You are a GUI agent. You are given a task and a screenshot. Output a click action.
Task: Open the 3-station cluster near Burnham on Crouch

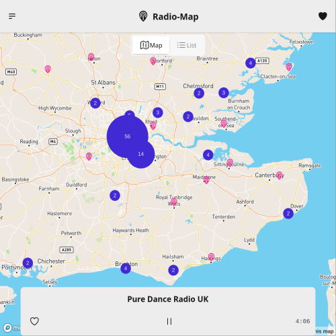[x=224, y=93]
